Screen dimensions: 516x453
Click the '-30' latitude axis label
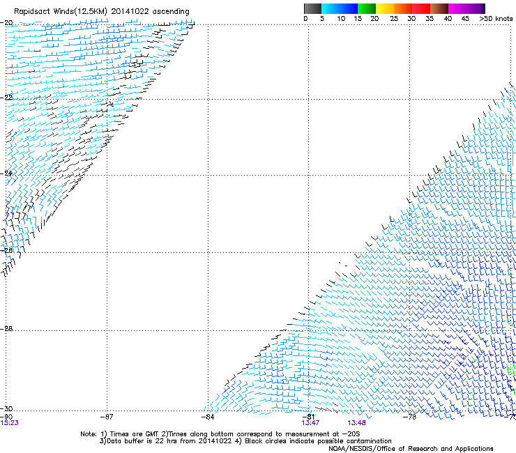tap(6, 408)
